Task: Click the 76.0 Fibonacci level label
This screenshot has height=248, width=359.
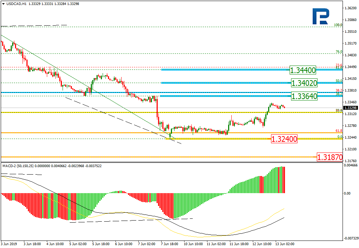Action: point(339,52)
